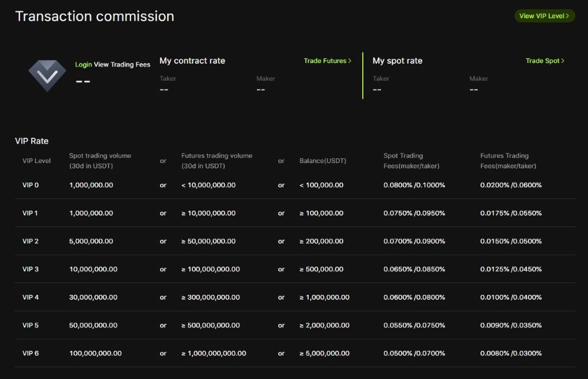
Task: Click the 50,000,000.00 spot volume for VIP 5
Action: [93, 325]
